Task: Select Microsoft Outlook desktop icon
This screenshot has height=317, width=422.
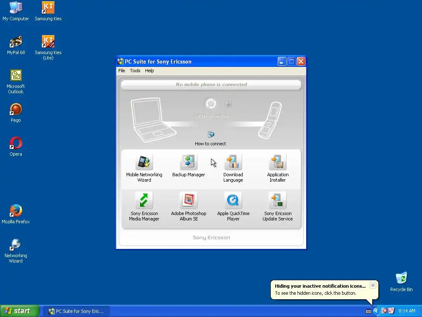Action: pyautogui.click(x=16, y=82)
